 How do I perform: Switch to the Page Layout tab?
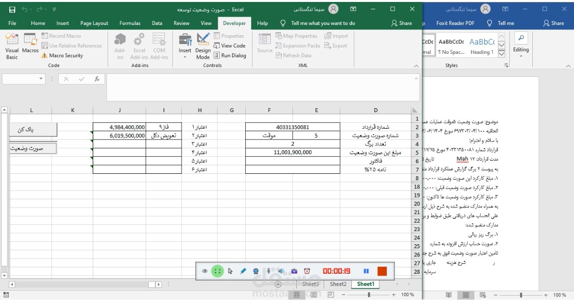tap(94, 23)
